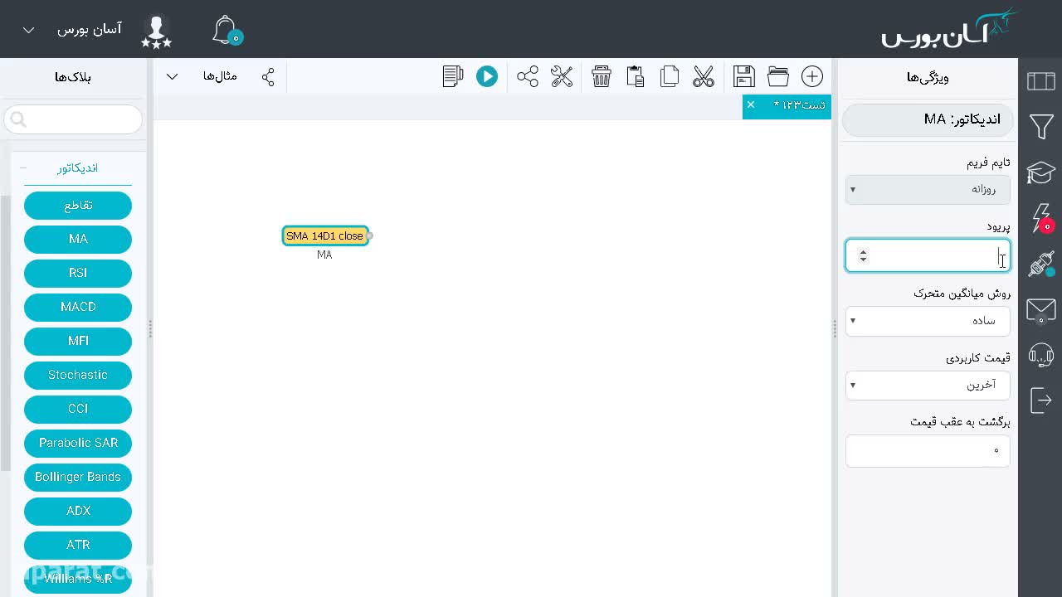Expand the روش میانگین متحرک dropdown
Image resolution: width=1062 pixels, height=597 pixels.
(928, 320)
